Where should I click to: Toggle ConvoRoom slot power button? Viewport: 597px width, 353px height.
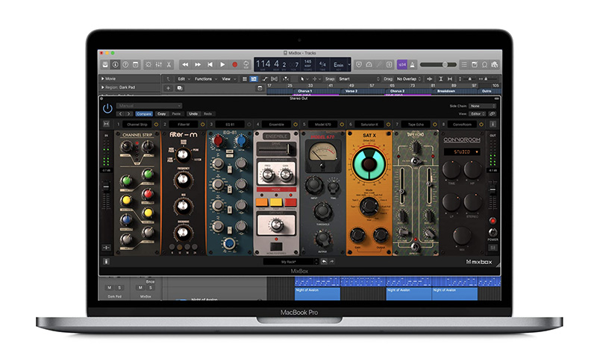[x=481, y=124]
